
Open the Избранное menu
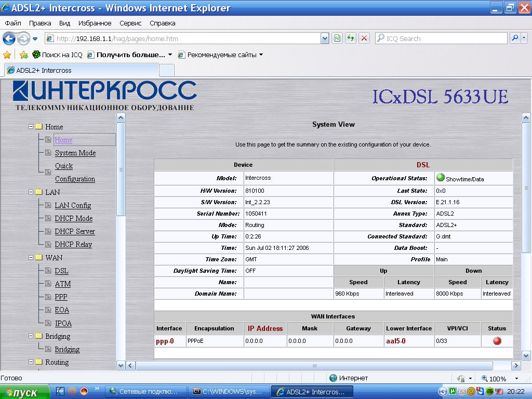(x=95, y=23)
